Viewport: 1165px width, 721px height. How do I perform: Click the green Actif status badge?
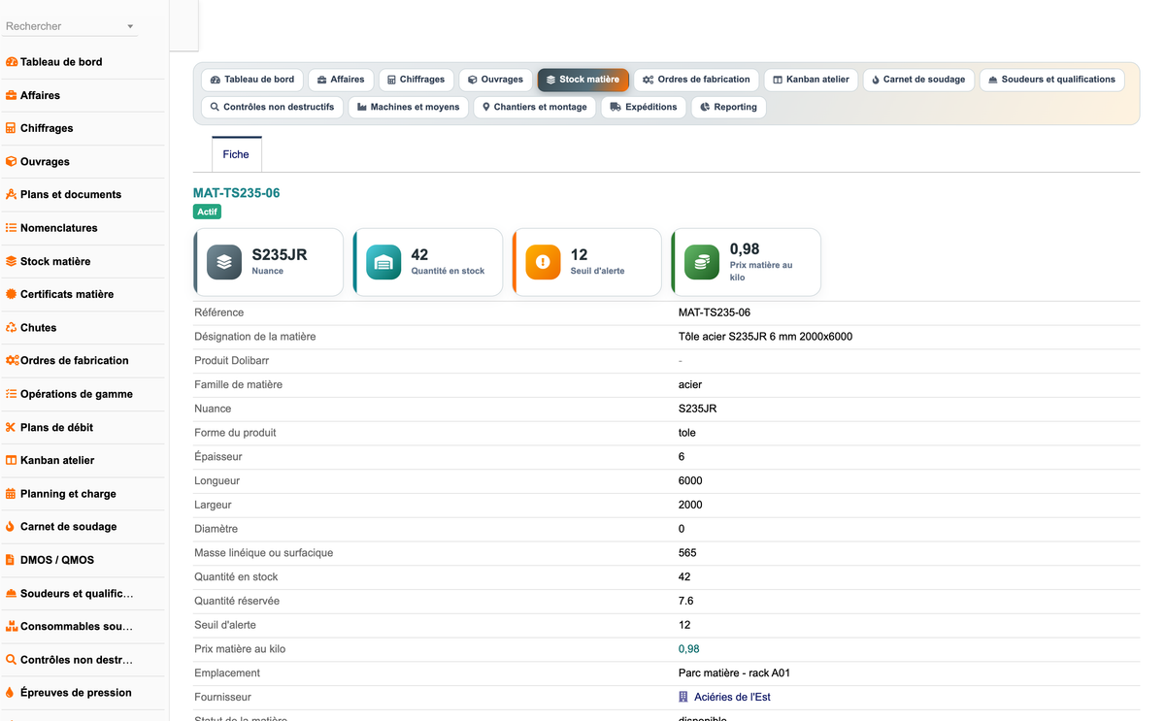208,212
